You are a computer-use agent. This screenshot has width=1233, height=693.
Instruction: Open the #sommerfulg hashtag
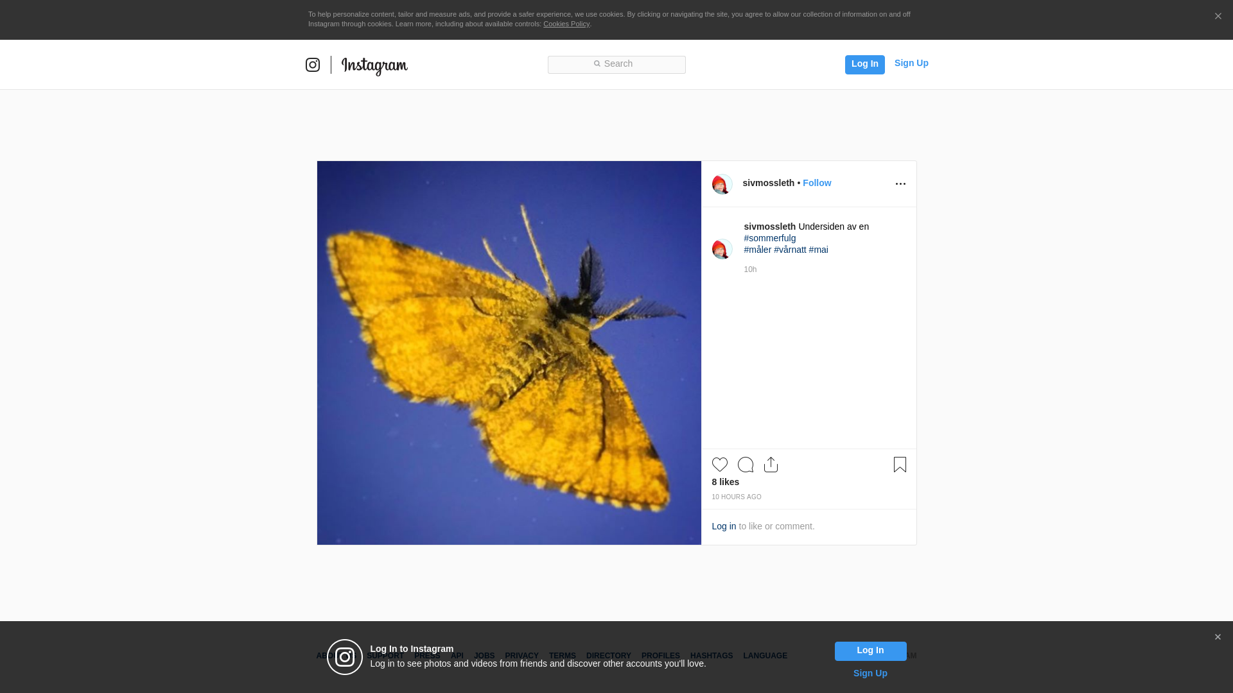pyautogui.click(x=769, y=238)
